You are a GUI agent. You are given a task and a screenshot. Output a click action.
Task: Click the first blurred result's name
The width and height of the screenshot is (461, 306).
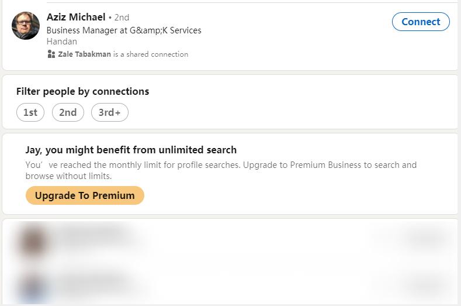tap(93, 233)
